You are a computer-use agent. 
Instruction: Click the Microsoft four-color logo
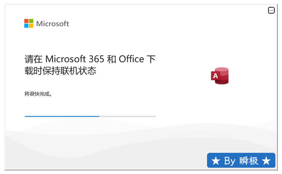29,23
